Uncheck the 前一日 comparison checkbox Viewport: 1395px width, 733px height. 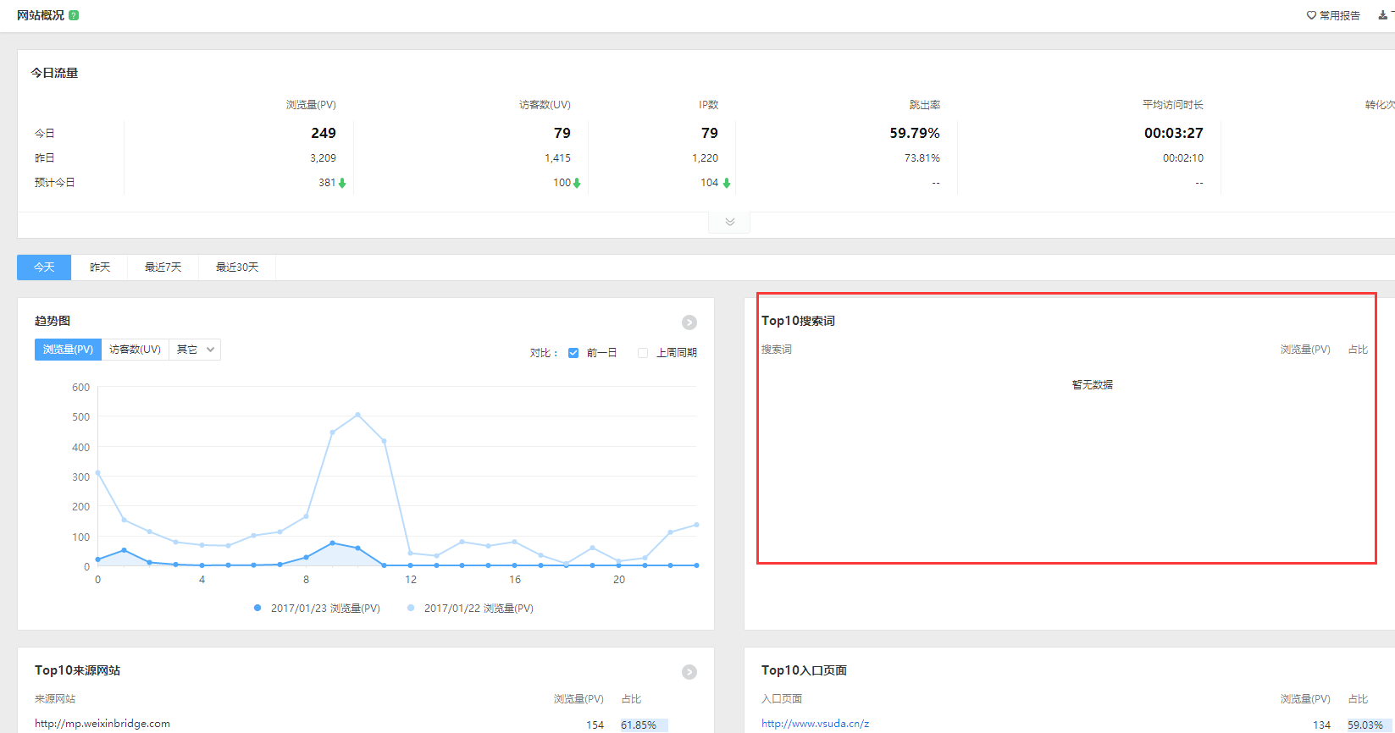[x=573, y=353]
